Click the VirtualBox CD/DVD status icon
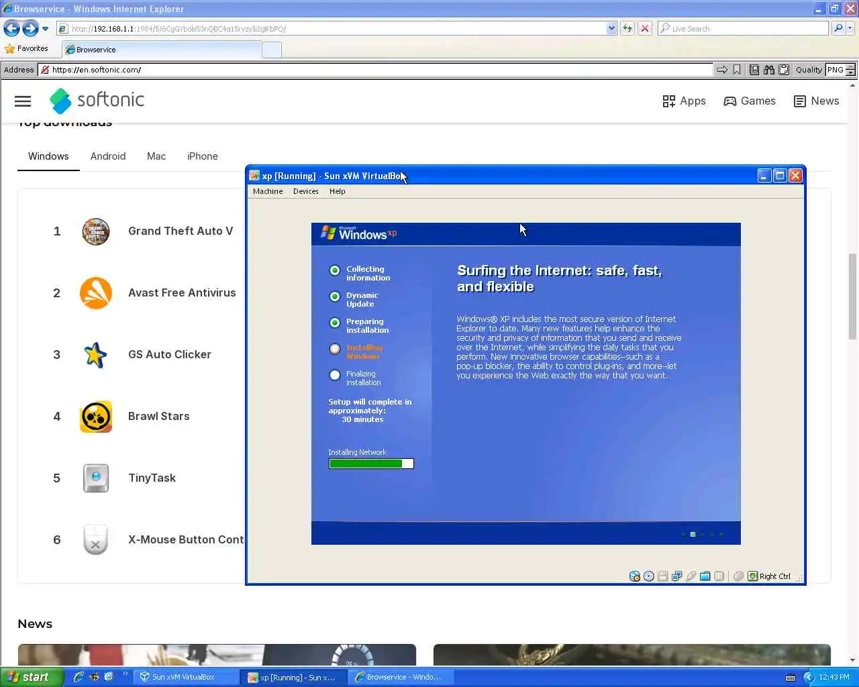Viewport: 859px width, 687px height. coord(649,576)
